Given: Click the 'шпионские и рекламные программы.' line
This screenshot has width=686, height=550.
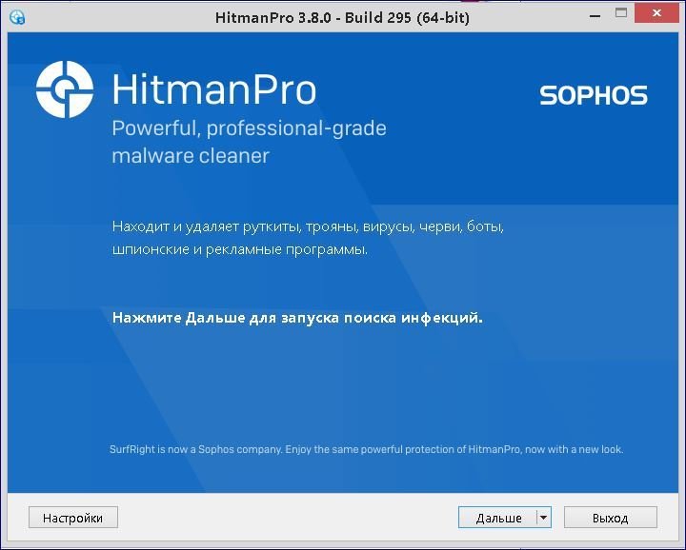Looking at the screenshot, I should pos(240,249).
